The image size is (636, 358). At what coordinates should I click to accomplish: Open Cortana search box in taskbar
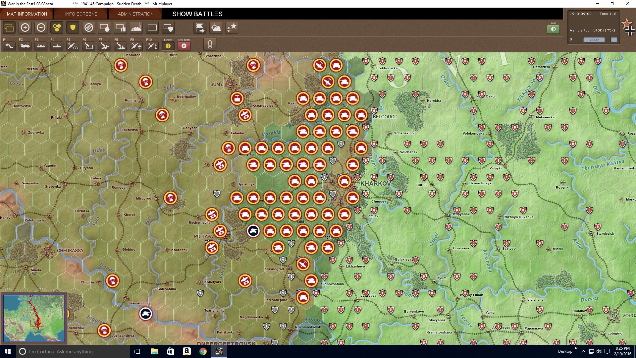[x=73, y=351]
